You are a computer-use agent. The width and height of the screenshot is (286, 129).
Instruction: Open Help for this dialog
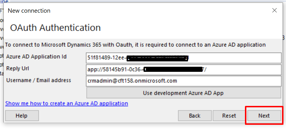pyautogui.click(x=22, y=115)
